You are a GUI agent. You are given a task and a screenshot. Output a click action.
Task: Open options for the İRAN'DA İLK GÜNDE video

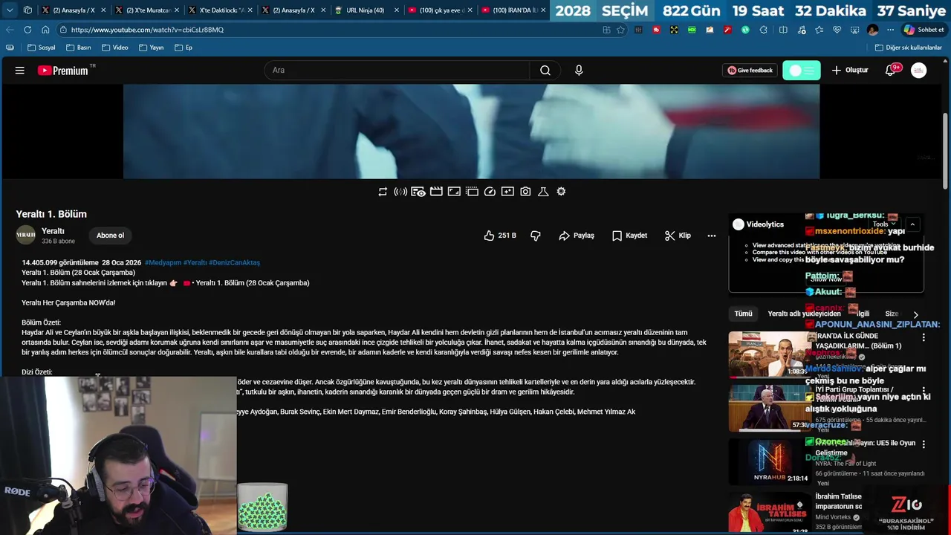[x=924, y=337]
